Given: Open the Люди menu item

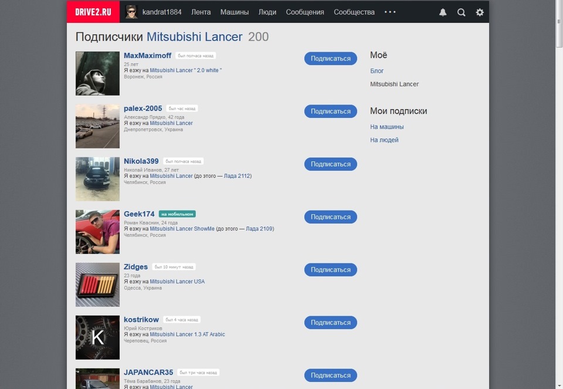Looking at the screenshot, I should pos(267,12).
